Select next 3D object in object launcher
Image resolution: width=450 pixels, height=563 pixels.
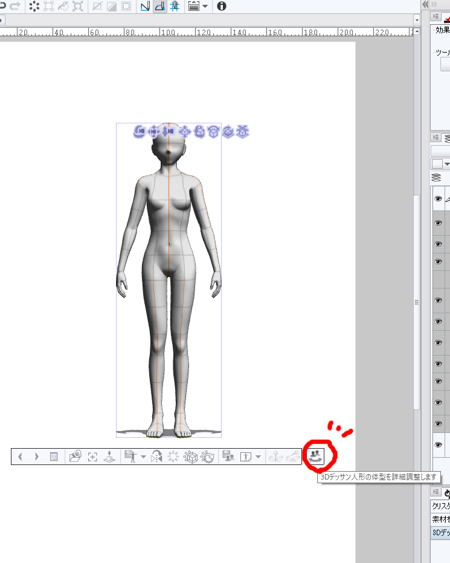tap(36, 457)
